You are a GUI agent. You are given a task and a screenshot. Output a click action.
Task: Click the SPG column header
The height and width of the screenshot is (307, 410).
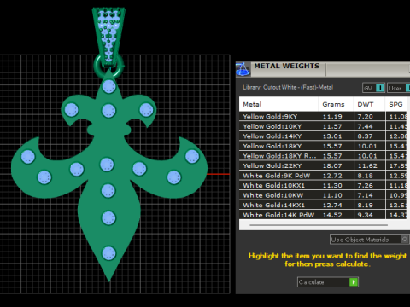396,104
